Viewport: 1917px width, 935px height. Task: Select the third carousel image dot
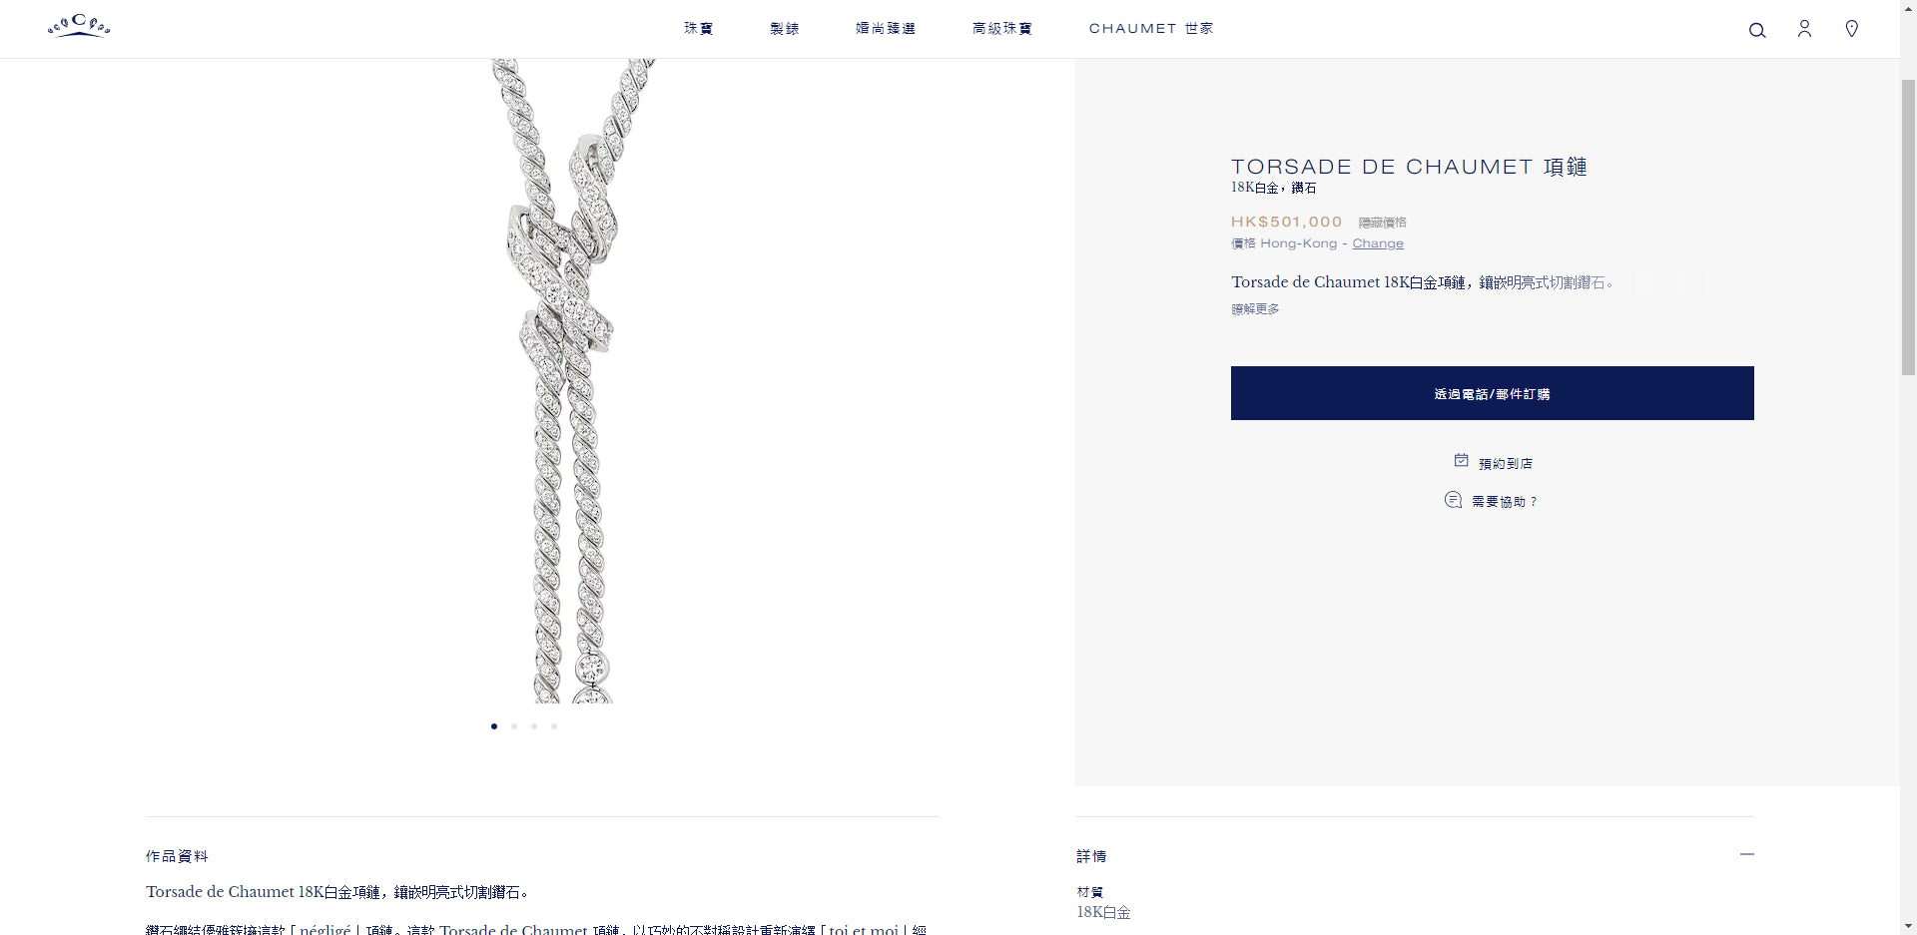coord(534,726)
